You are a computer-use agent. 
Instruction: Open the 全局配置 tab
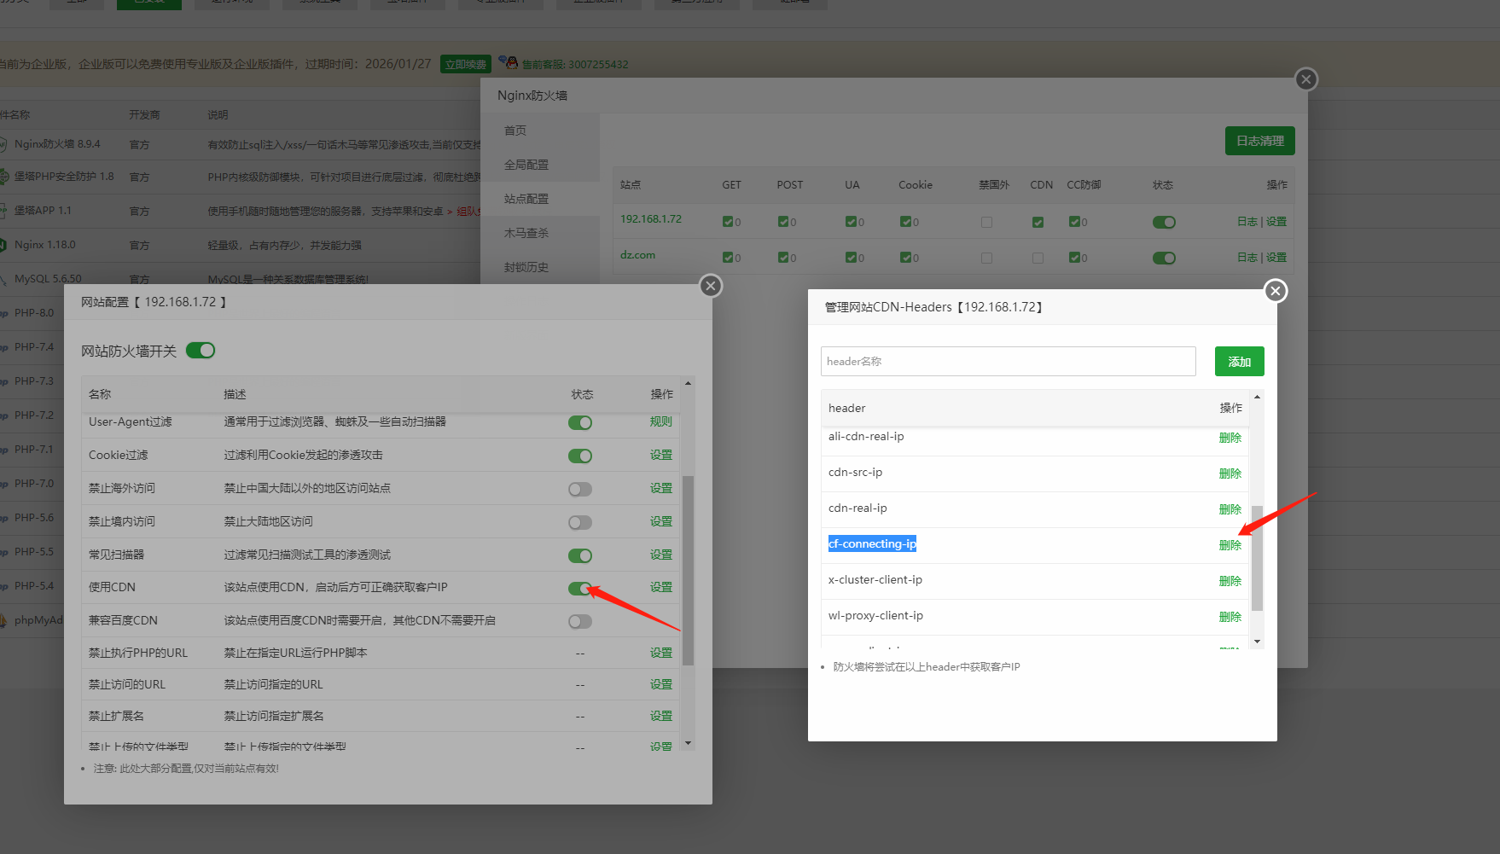pyautogui.click(x=526, y=165)
